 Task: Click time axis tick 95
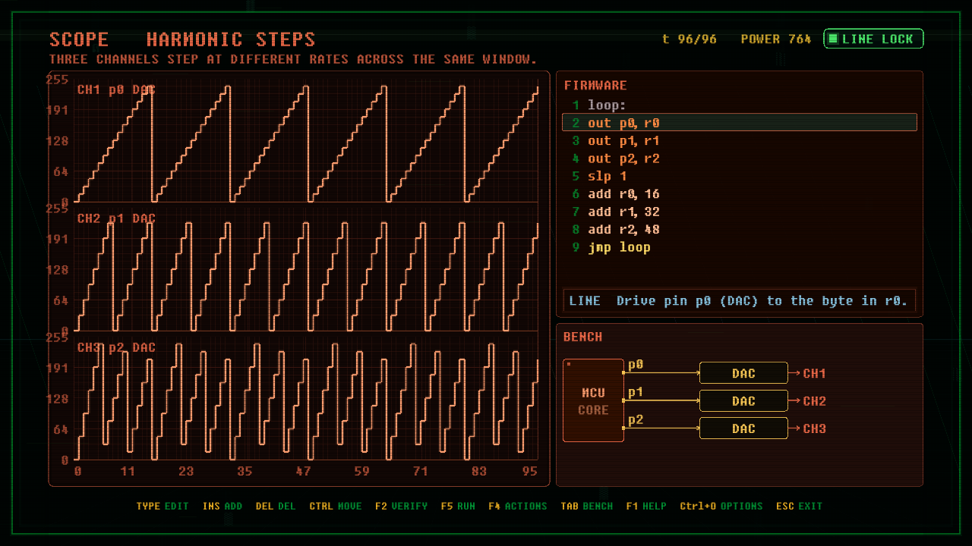tap(529, 471)
